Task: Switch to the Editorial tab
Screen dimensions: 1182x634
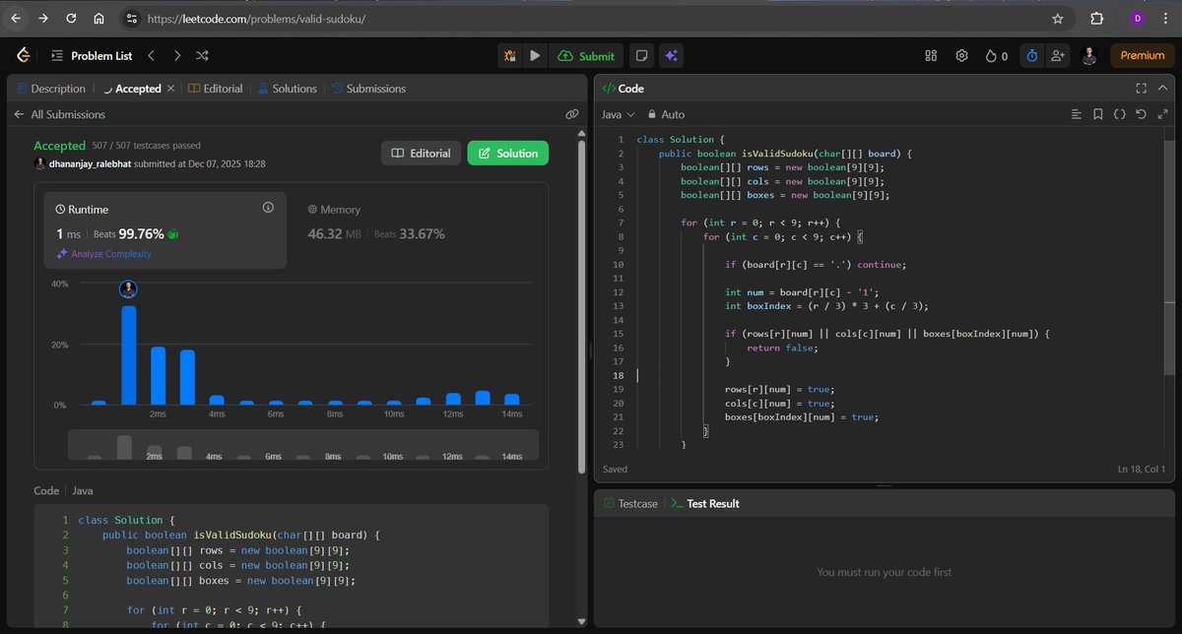Action: tap(216, 89)
